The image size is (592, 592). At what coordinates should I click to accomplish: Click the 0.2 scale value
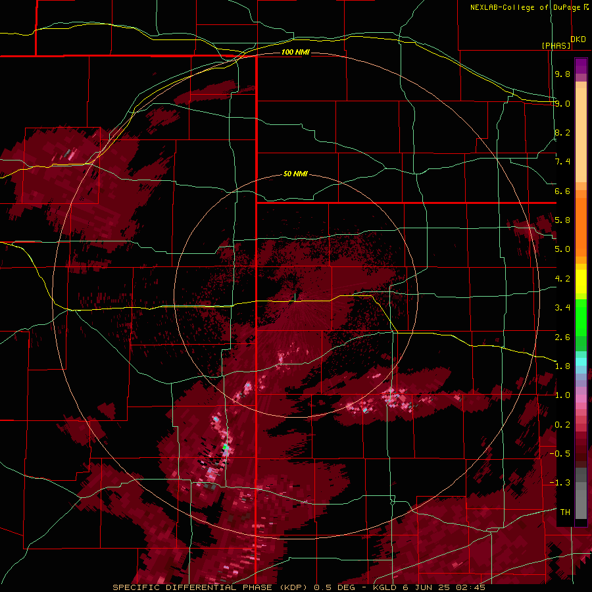pyautogui.click(x=562, y=424)
